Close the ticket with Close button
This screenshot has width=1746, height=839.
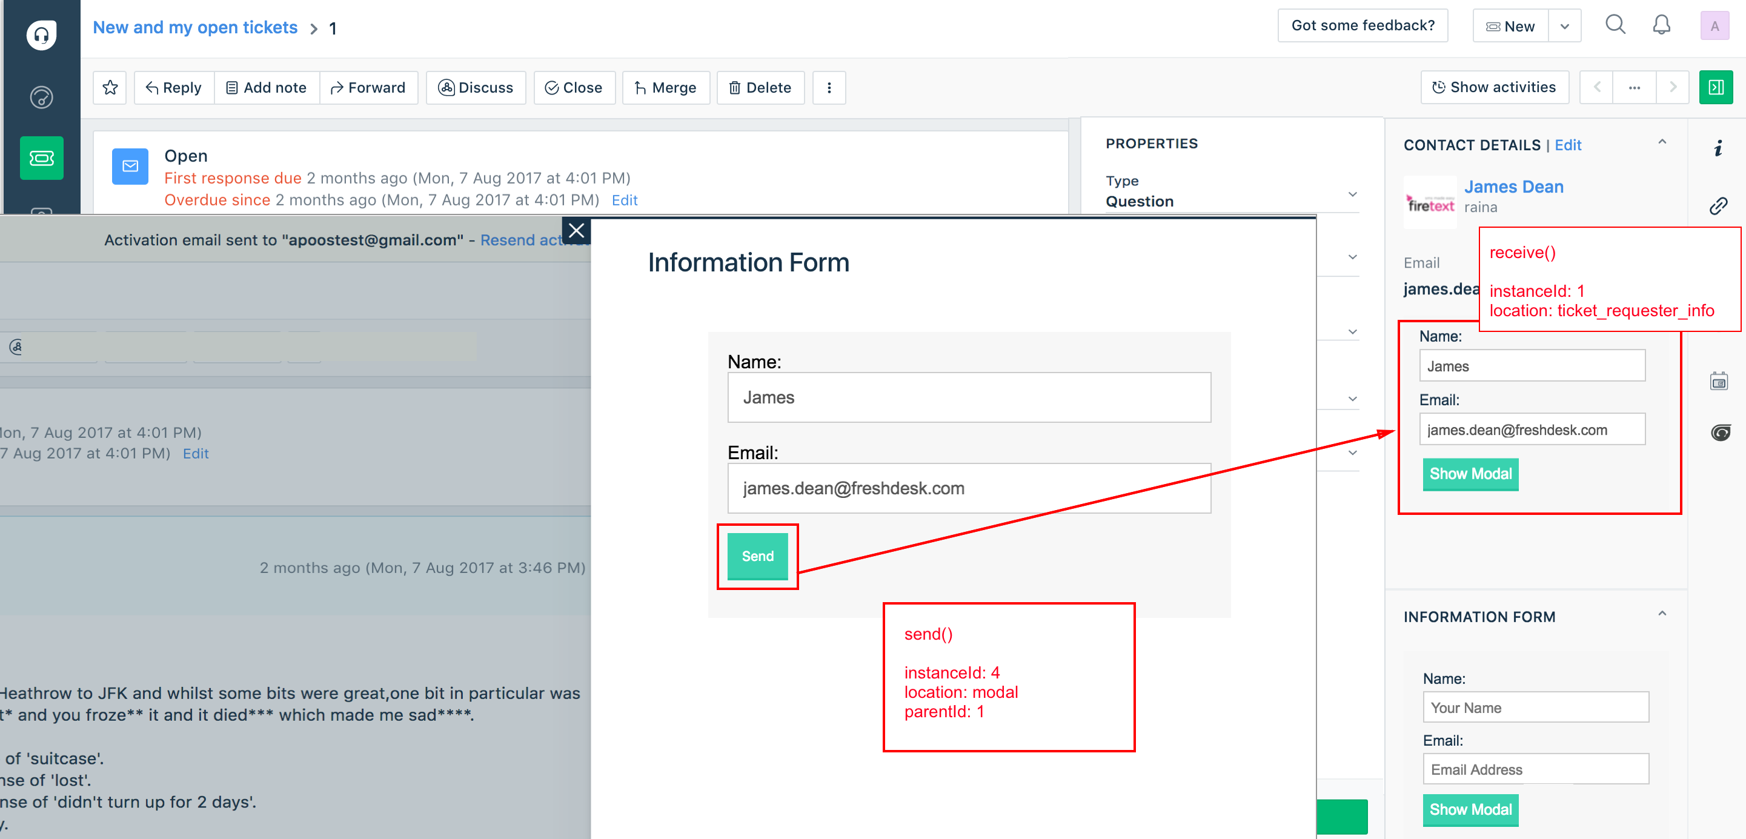574,87
